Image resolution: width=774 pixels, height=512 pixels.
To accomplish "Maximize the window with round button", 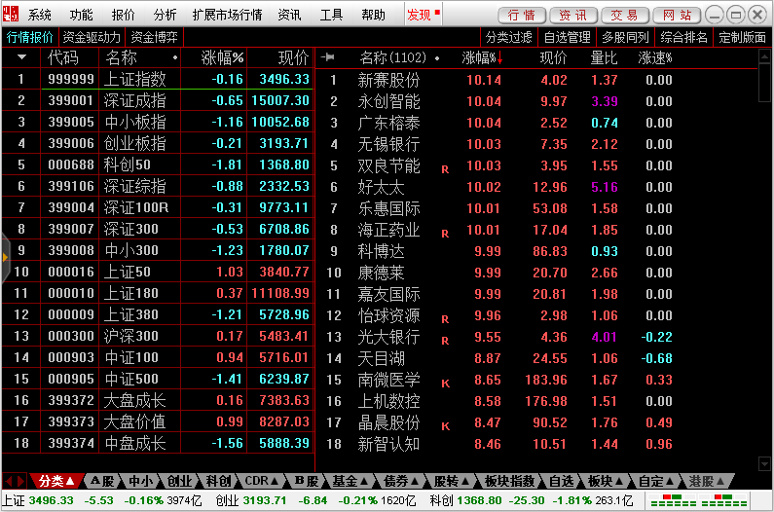I will tap(735, 15).
